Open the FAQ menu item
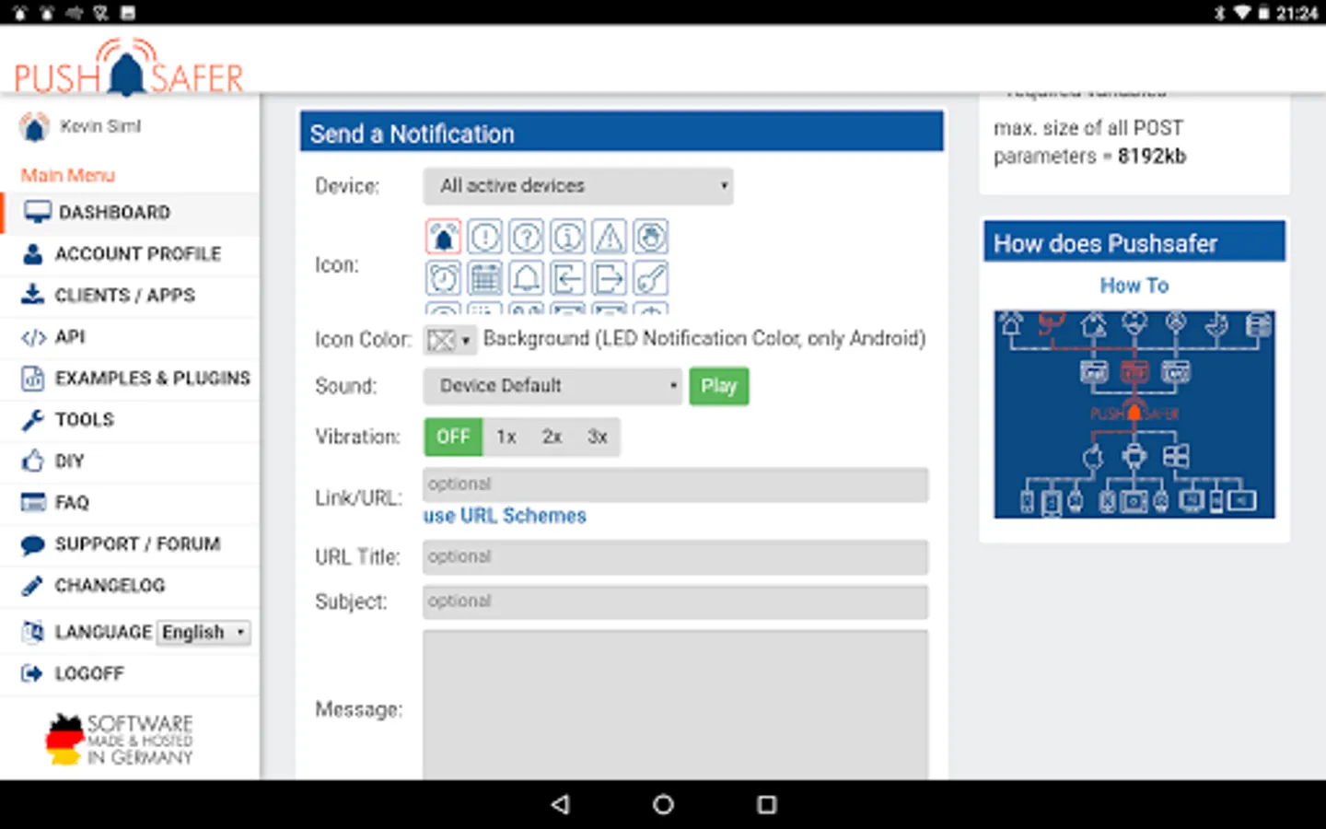This screenshot has width=1326, height=829. point(130,503)
